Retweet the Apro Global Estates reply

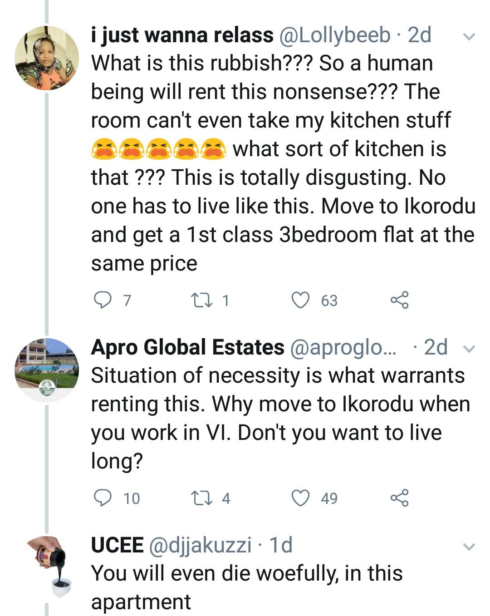coord(200,498)
